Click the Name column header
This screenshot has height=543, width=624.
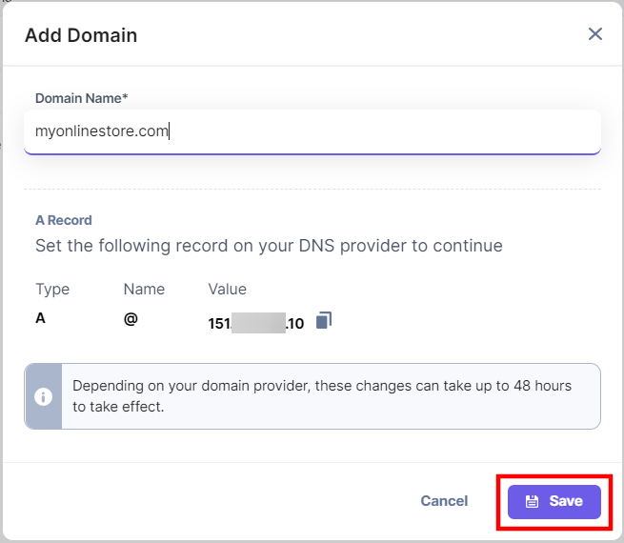point(144,289)
